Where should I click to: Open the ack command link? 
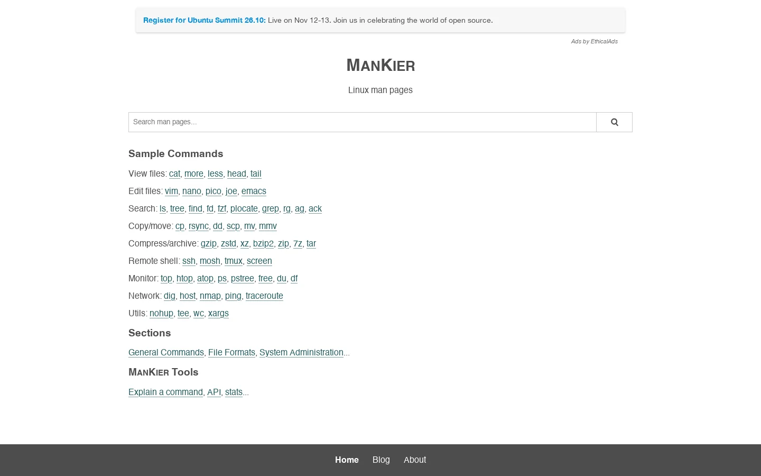click(315, 208)
